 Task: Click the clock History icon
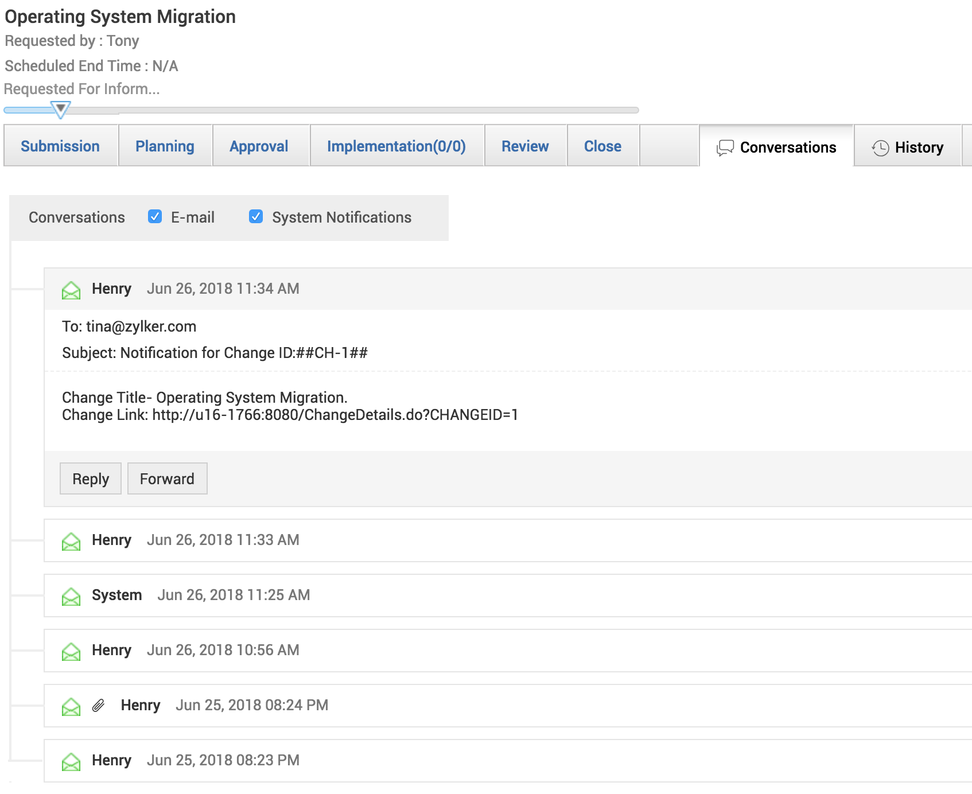pyautogui.click(x=880, y=148)
